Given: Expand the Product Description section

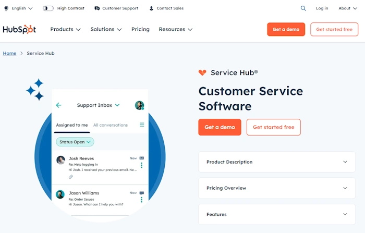Looking at the screenshot, I should pos(277,162).
